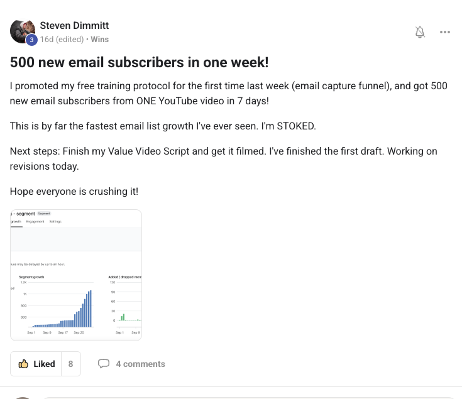Click the notification bell icon

421,32
